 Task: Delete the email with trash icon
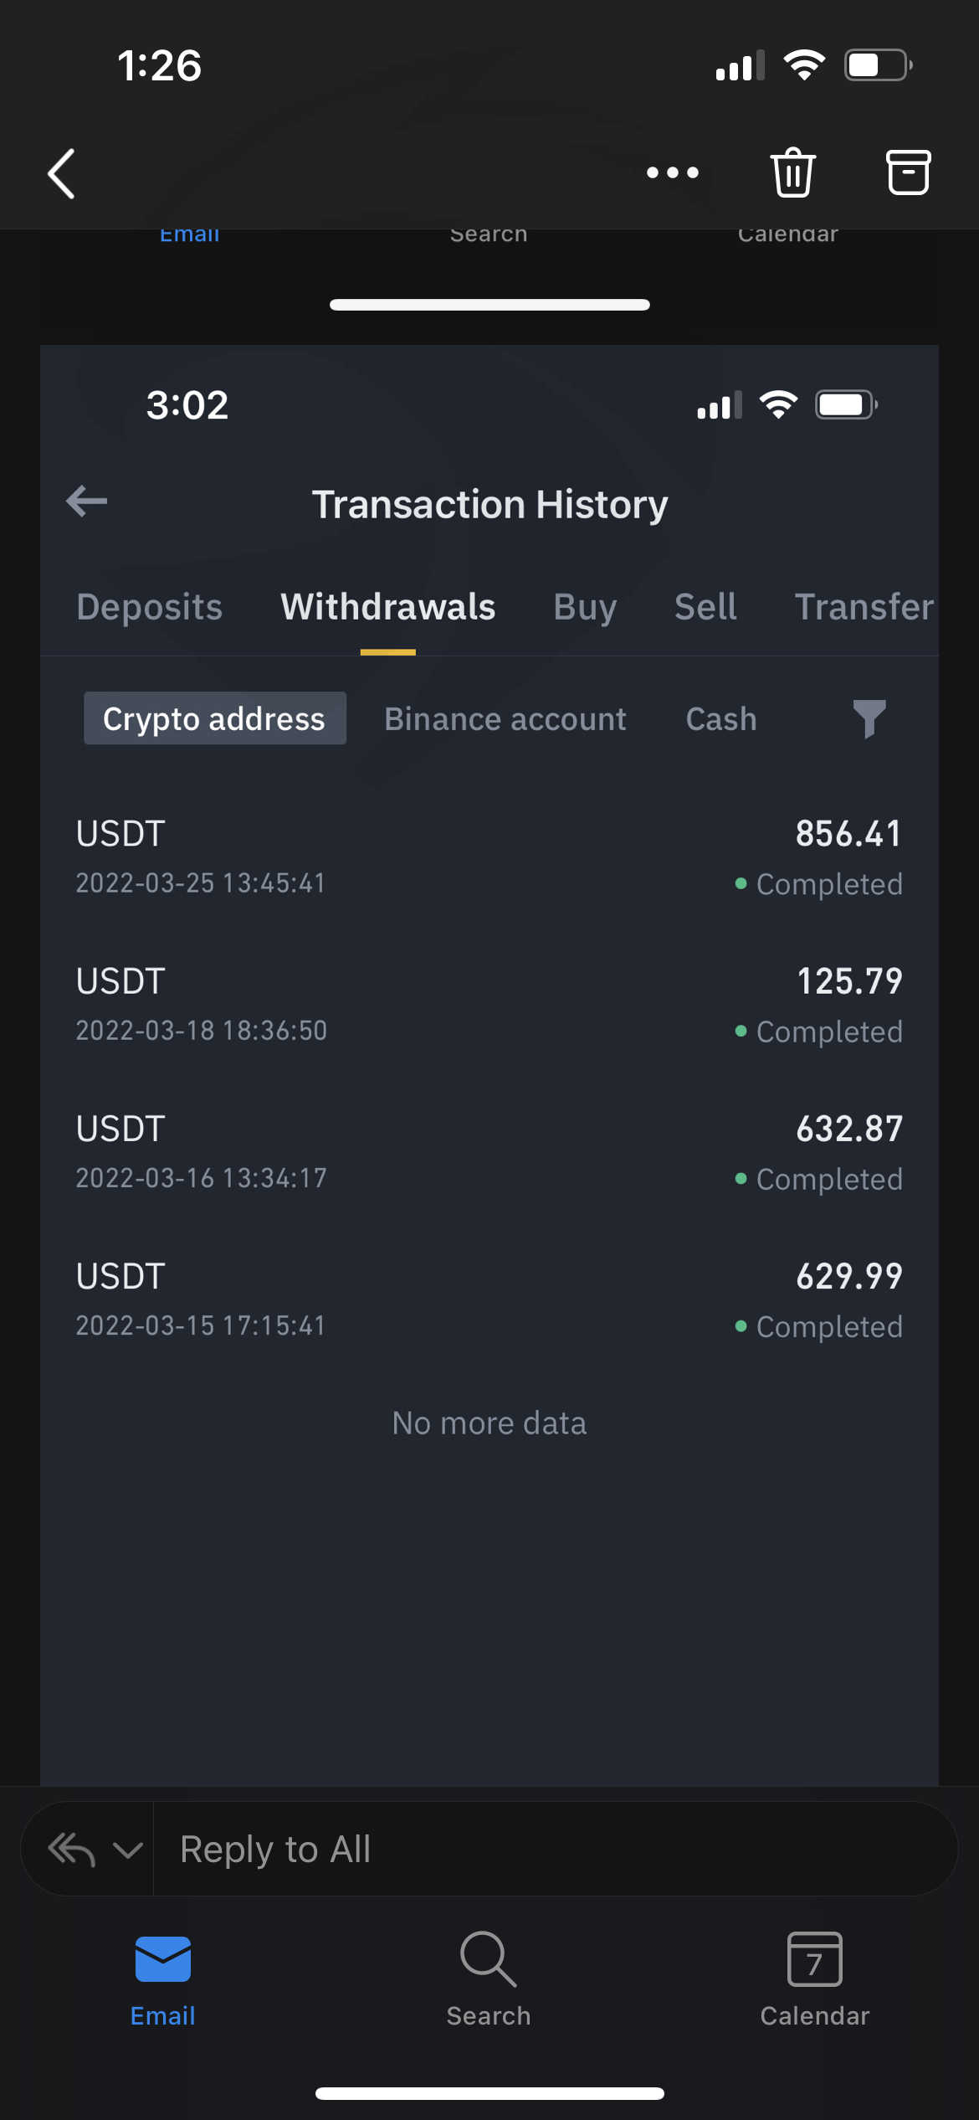(x=792, y=173)
